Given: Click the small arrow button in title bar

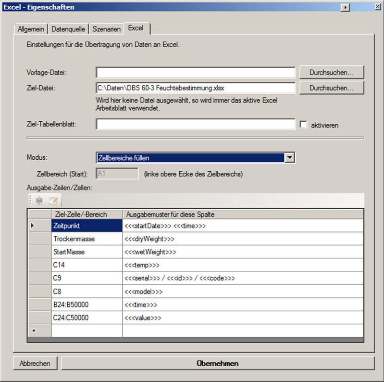Looking at the screenshot, I should [345, 7].
